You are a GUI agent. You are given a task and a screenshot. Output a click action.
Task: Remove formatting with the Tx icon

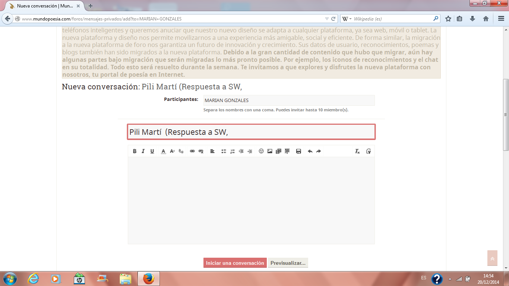[x=357, y=151]
